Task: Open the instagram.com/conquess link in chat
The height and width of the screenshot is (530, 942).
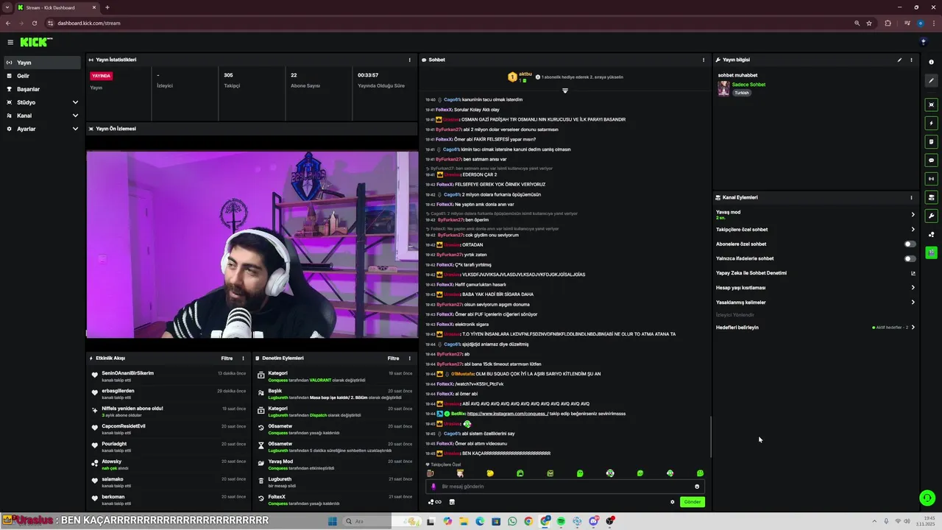Action: point(507,414)
